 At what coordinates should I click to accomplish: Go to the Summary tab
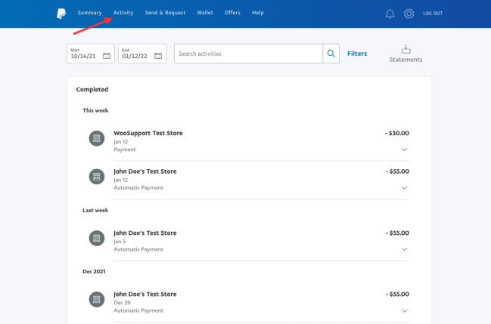pyautogui.click(x=89, y=13)
